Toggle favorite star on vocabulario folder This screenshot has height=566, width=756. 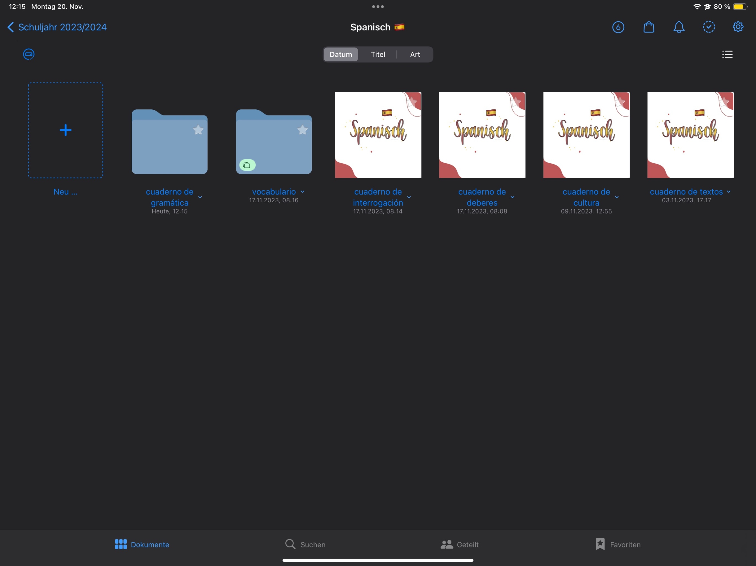pos(302,130)
